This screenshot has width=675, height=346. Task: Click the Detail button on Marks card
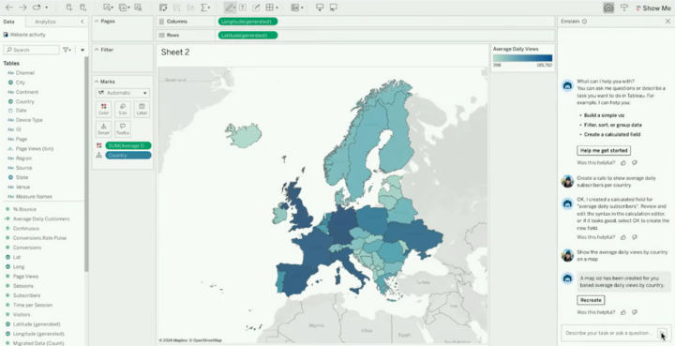point(103,129)
